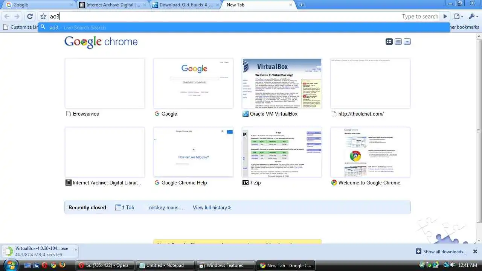This screenshot has height=271, width=482.
Task: Switch to the Internet Archive tab
Action: coord(112,5)
